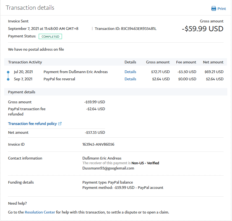Open Details for Jul 20 payment
This screenshot has height=221, width=232.
click(130, 72)
